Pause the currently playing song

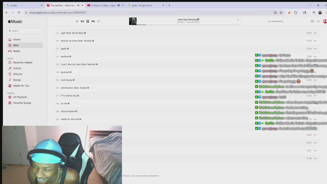[88, 21]
